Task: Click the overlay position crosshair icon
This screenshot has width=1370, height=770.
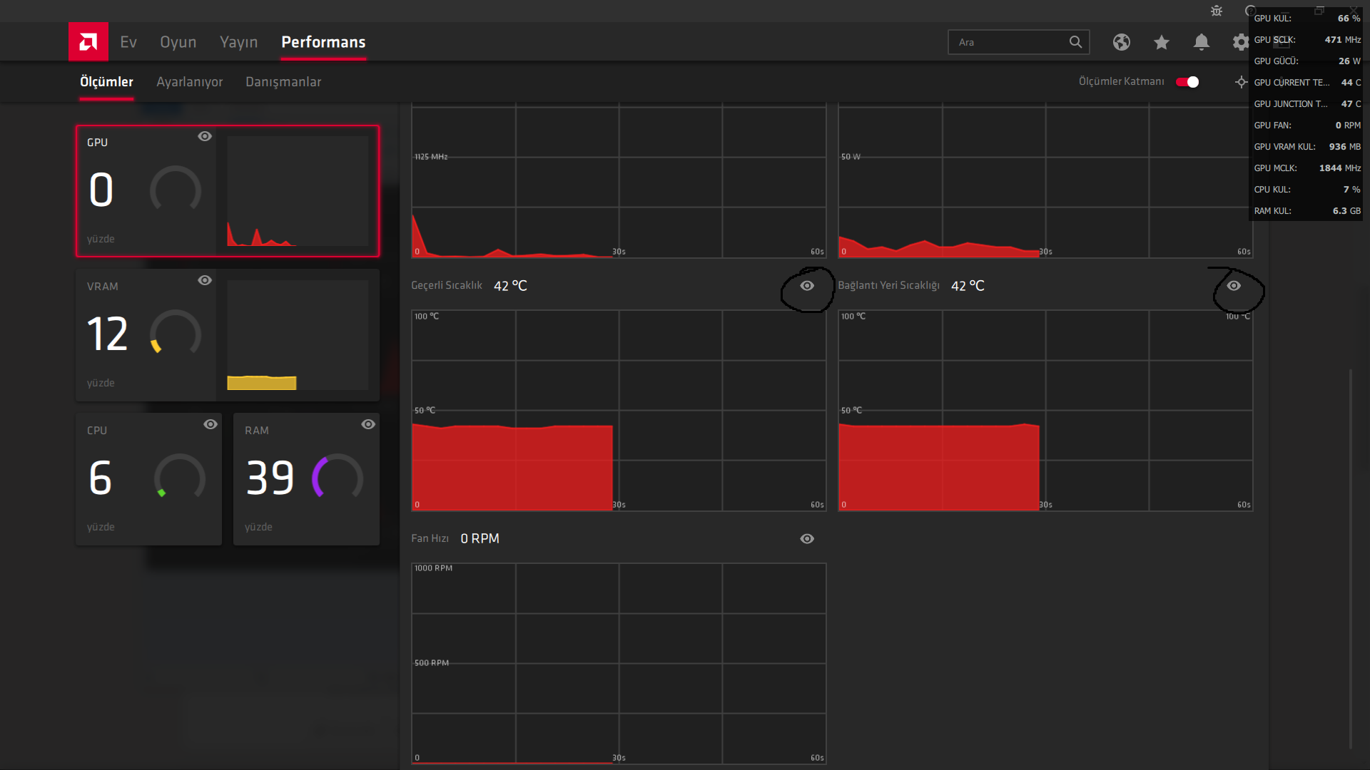Action: click(x=1242, y=82)
